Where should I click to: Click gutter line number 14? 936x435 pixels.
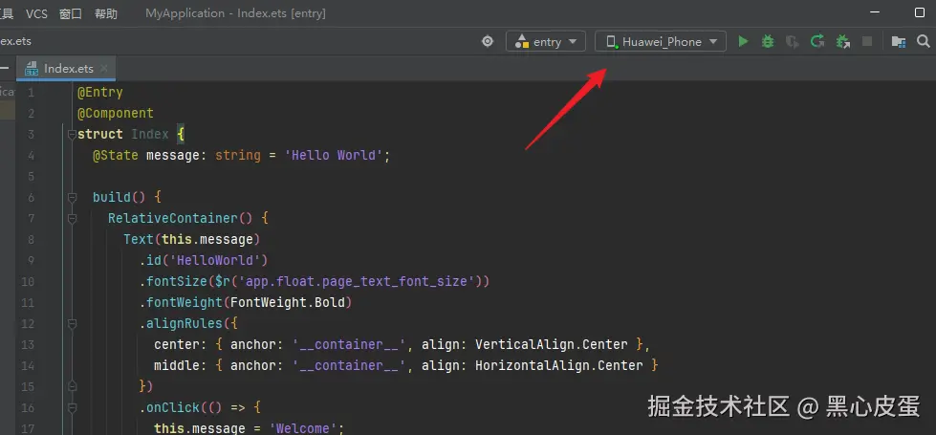point(28,365)
